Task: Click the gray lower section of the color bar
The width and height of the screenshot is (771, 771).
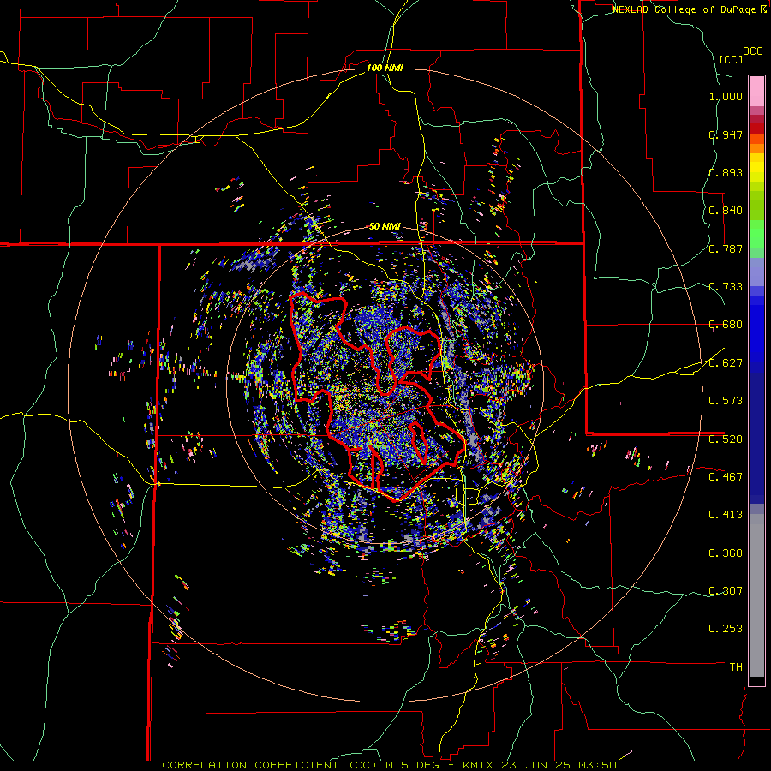Action: pyautogui.click(x=756, y=595)
